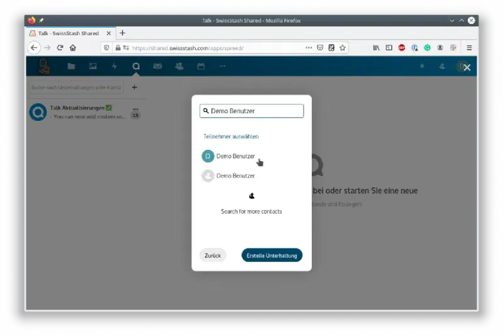Click conversation search field in sidebar
Screen dimensions: 503x336
(x=76, y=87)
